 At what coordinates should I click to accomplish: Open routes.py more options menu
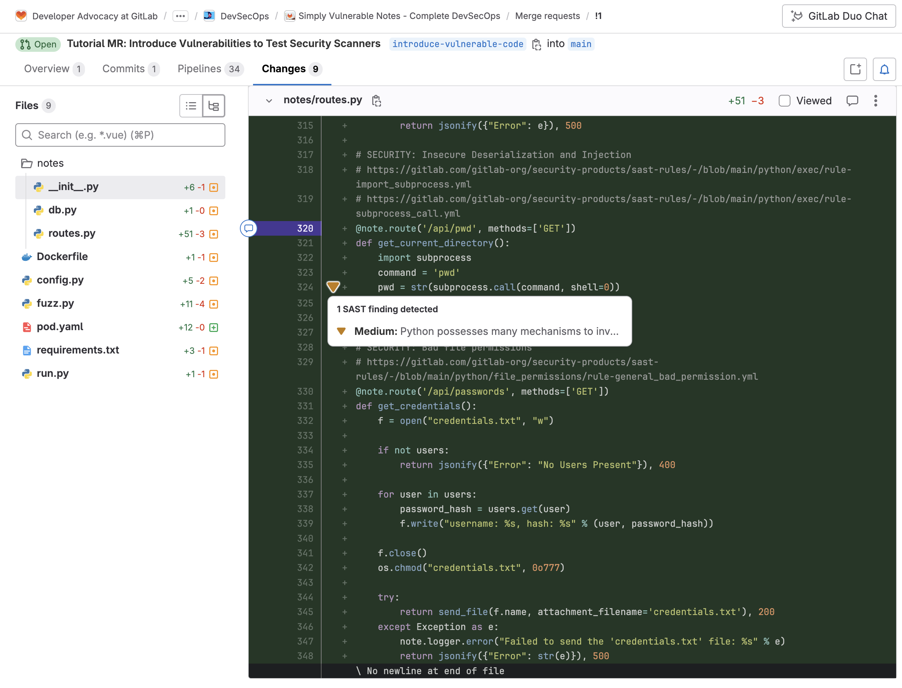click(x=875, y=101)
